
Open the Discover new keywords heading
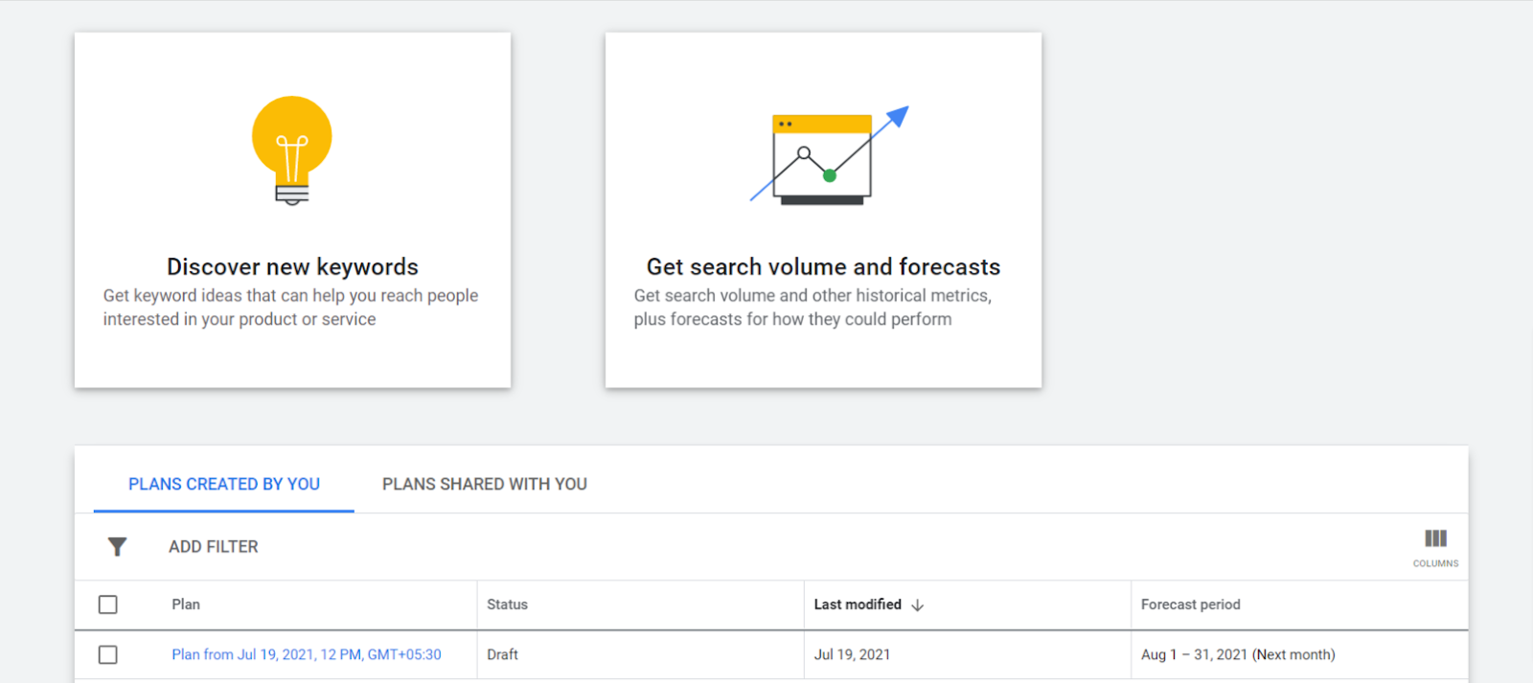point(292,266)
